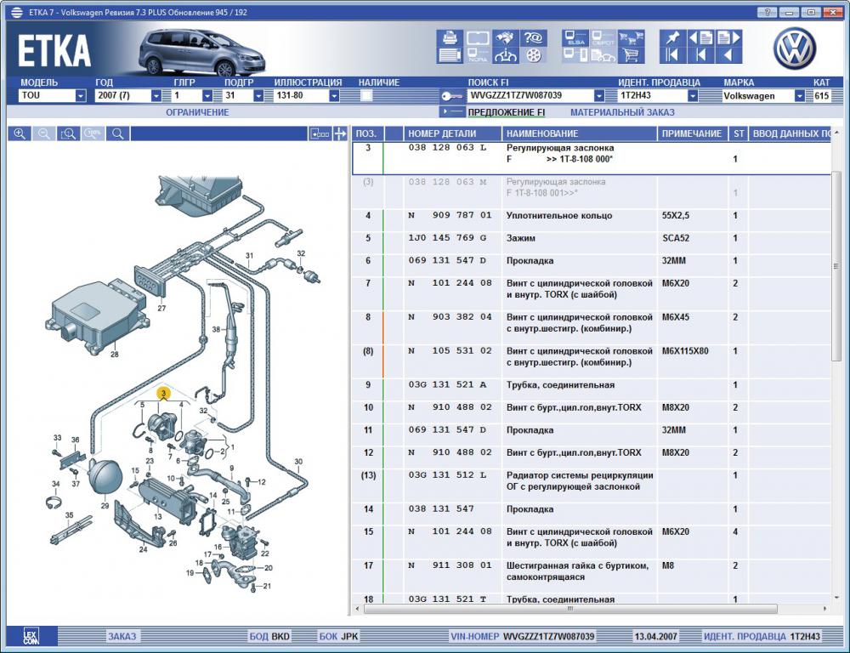
Task: Launch the ELSA icon
Action: (x=575, y=38)
